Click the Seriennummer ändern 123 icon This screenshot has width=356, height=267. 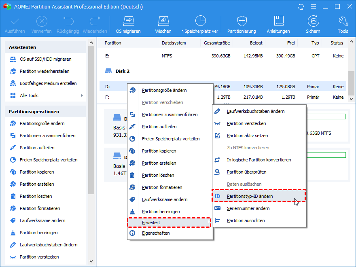pos(217,208)
